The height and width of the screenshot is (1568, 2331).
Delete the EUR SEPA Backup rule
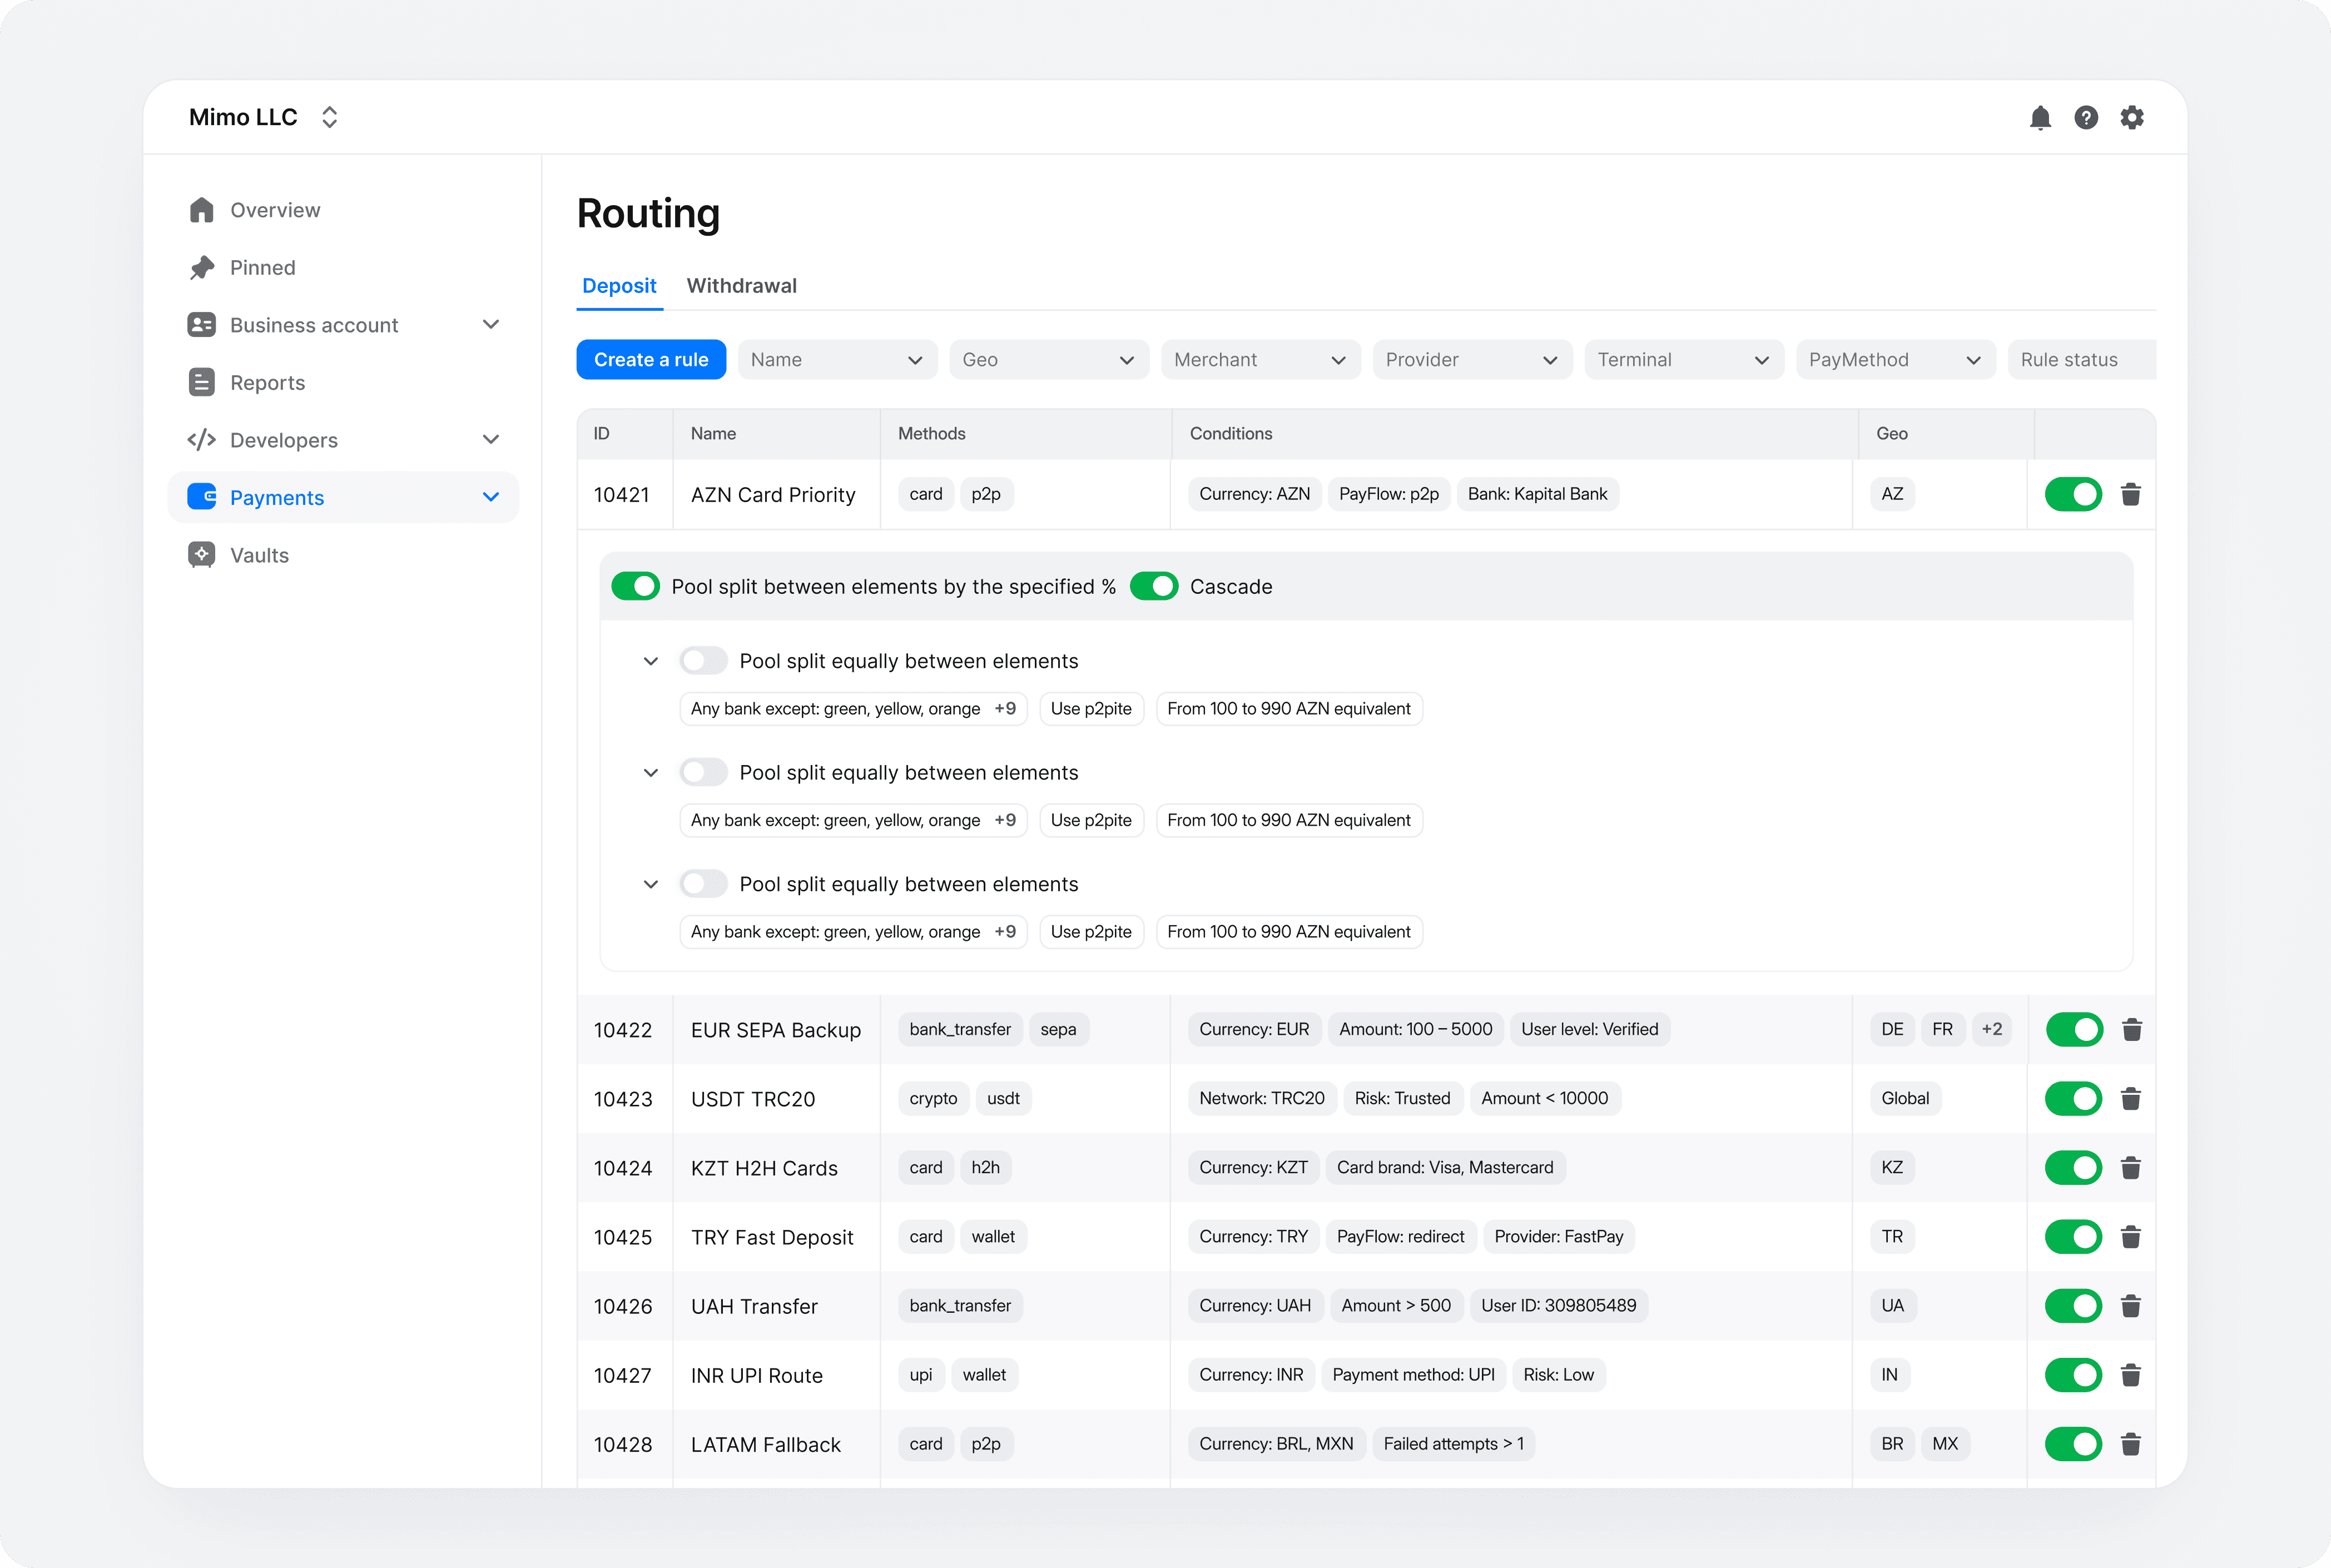(x=2131, y=1029)
